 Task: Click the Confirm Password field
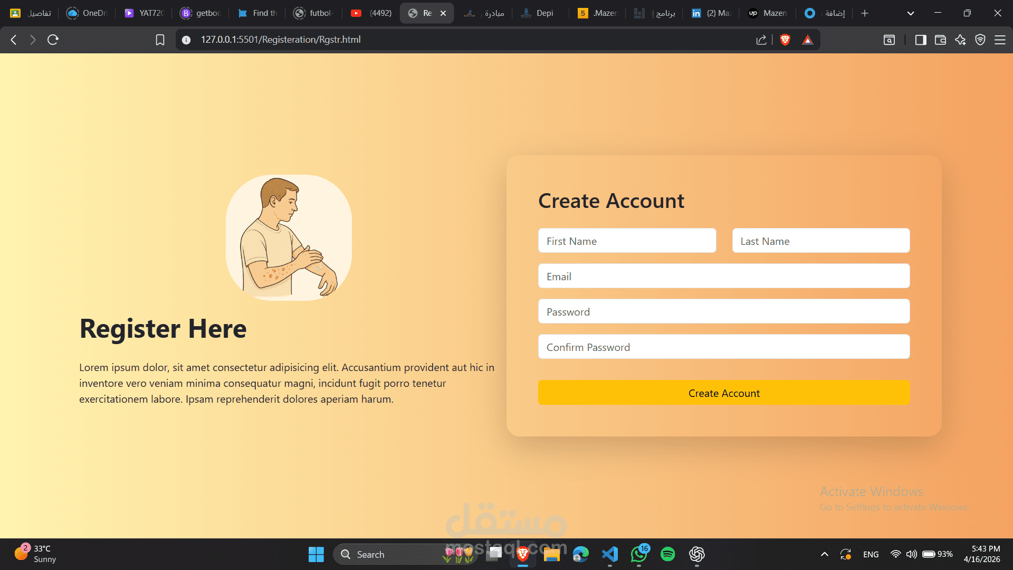pyautogui.click(x=724, y=347)
